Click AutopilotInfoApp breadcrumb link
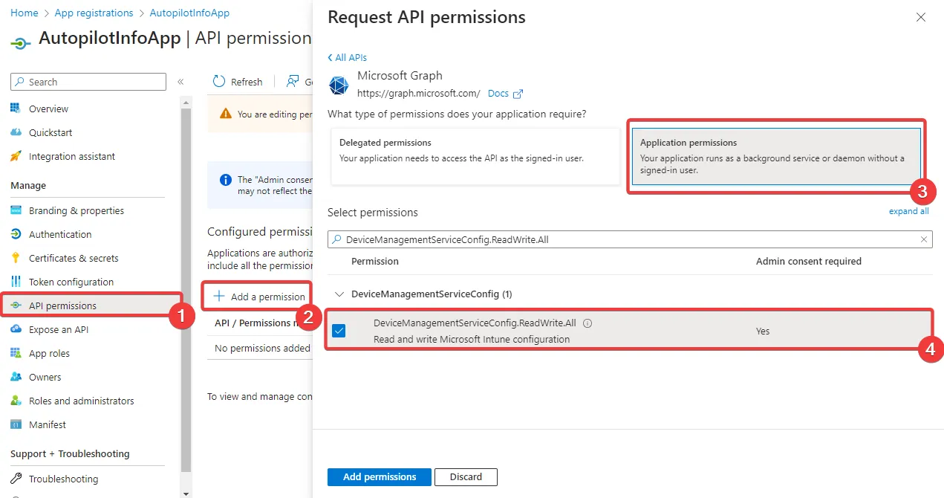This screenshot has height=498, width=944. (x=189, y=13)
